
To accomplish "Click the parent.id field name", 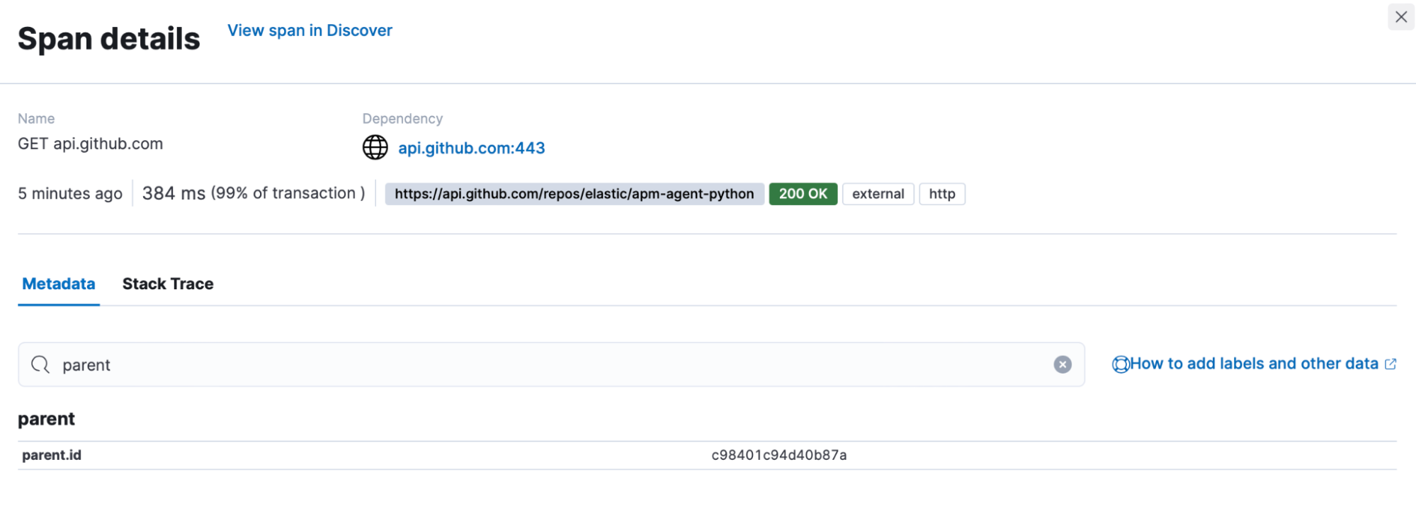I will (52, 455).
